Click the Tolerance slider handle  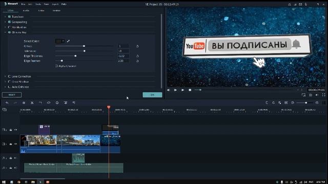84,51
